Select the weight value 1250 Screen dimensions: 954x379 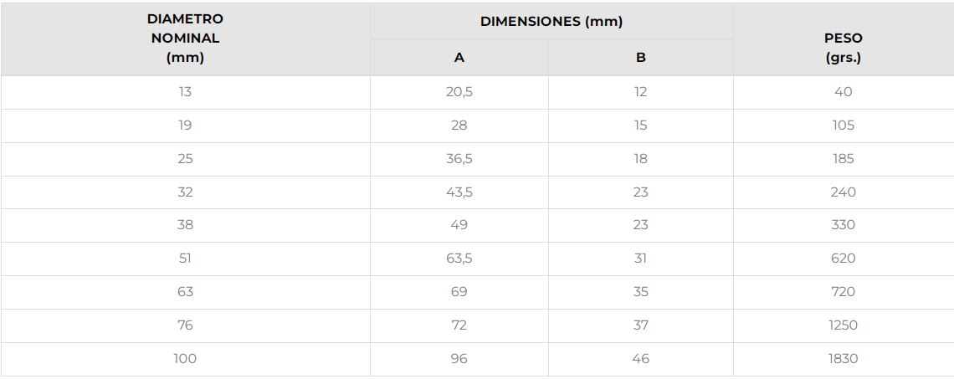click(x=843, y=325)
